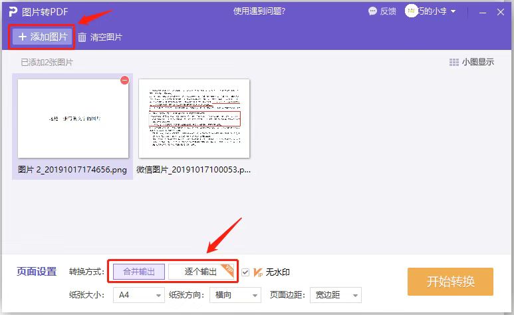Close the 图片转PDF window
Screen dimensions: 514x315
501,12
